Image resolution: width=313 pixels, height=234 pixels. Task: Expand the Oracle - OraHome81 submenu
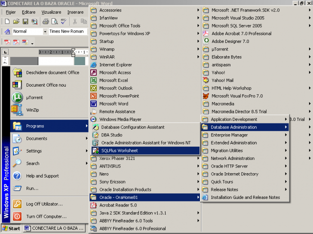click(x=145, y=197)
